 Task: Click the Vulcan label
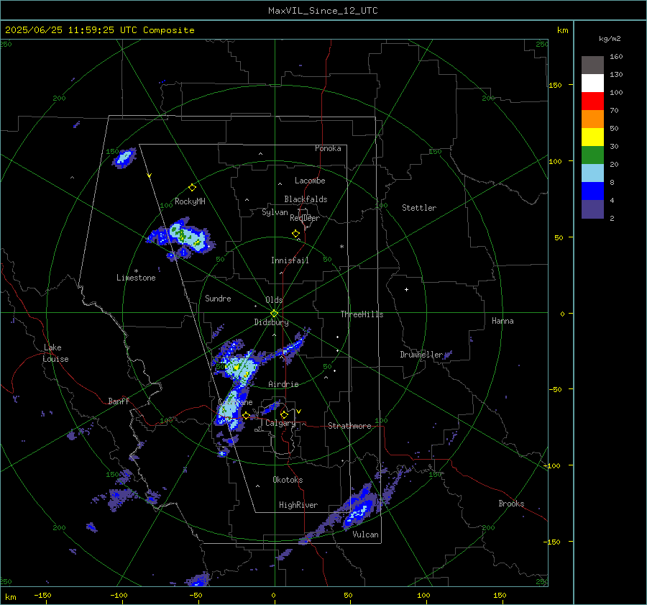tap(365, 535)
